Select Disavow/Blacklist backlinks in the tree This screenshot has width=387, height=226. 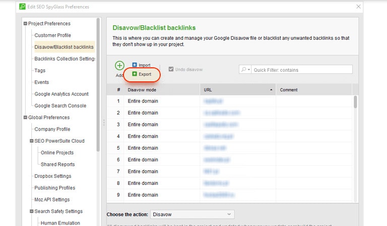tap(64, 47)
